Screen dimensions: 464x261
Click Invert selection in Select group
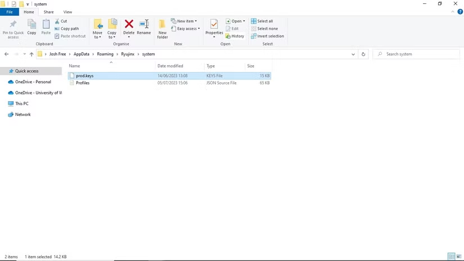267,36
